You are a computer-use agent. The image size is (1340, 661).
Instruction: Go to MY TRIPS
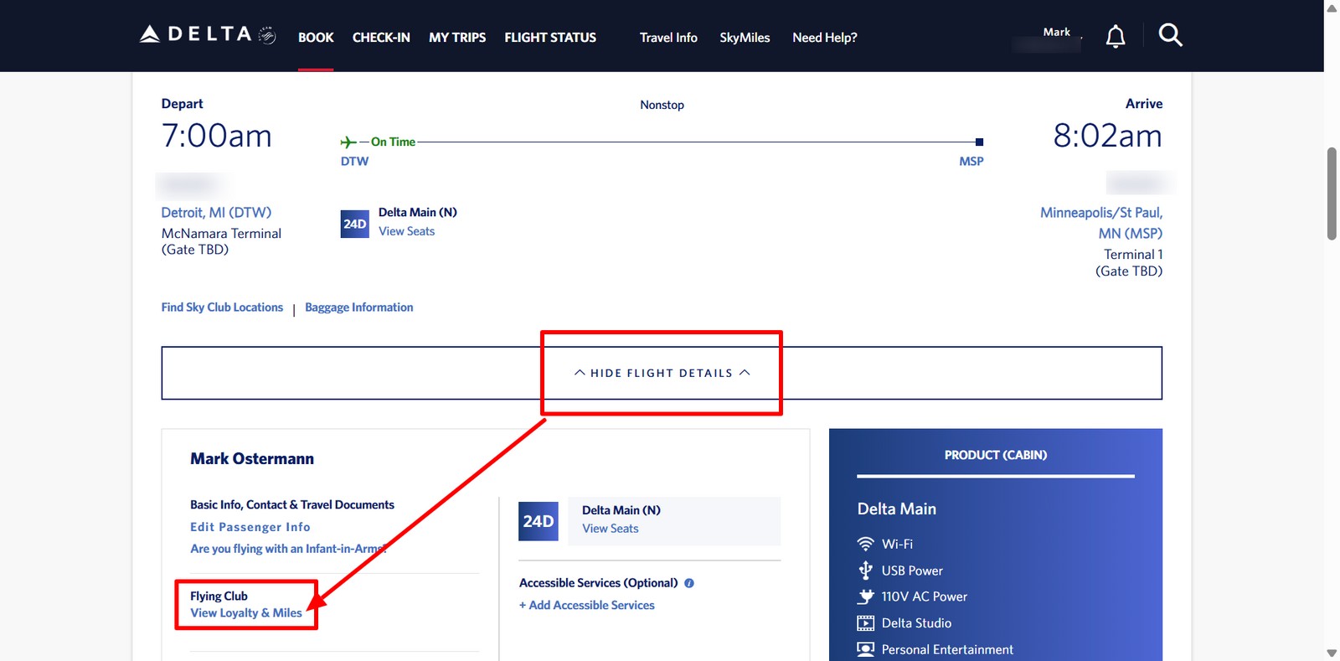[x=457, y=38]
